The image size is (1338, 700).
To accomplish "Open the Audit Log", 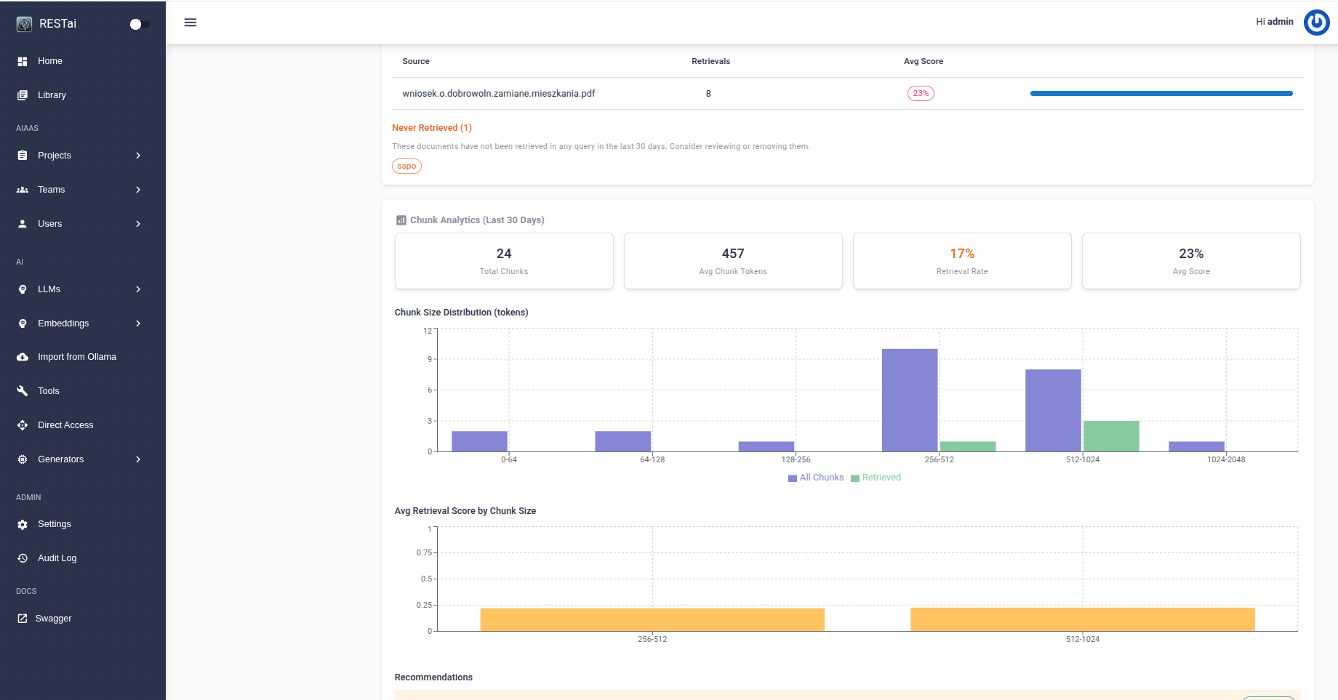I will 57,558.
